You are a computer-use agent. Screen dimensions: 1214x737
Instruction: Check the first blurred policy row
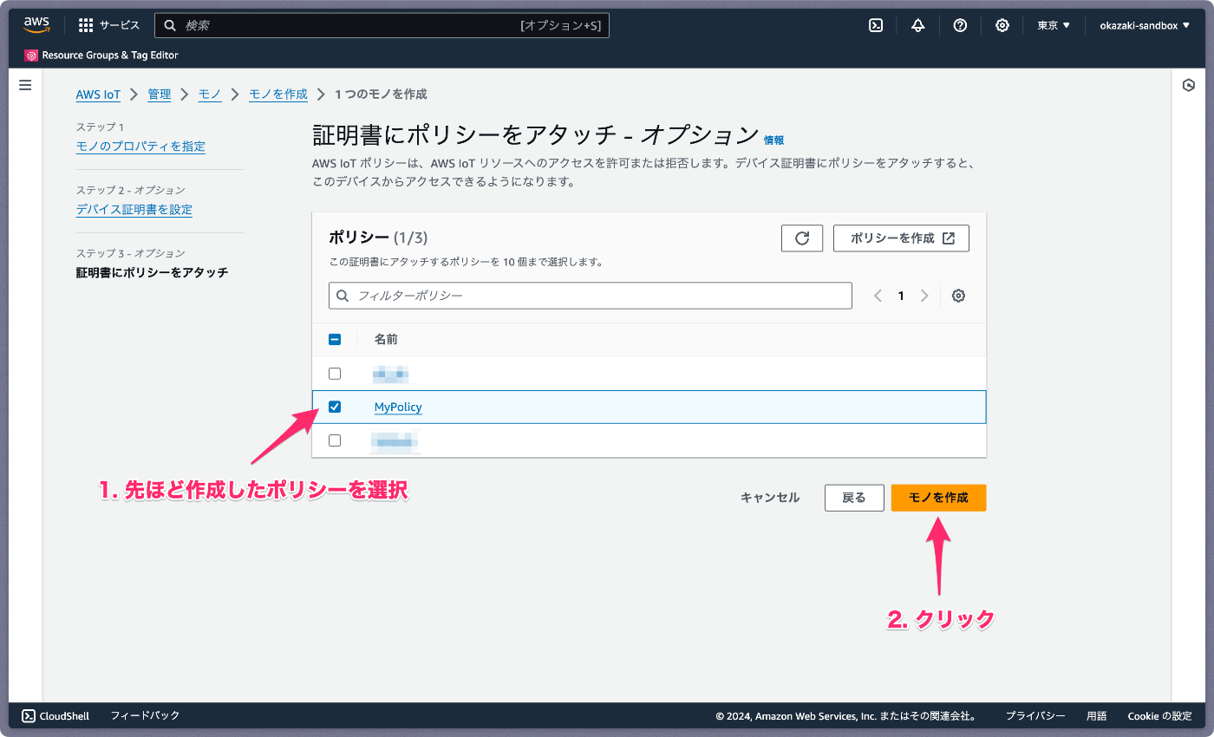pyautogui.click(x=335, y=374)
